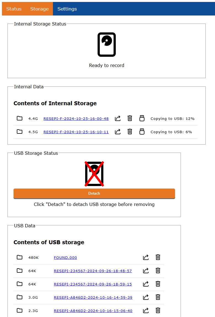Delete the RESEPI-234567-2024-09-26-18-48-57 USB folder
The width and height of the screenshot is (215, 317).
[x=158, y=270]
